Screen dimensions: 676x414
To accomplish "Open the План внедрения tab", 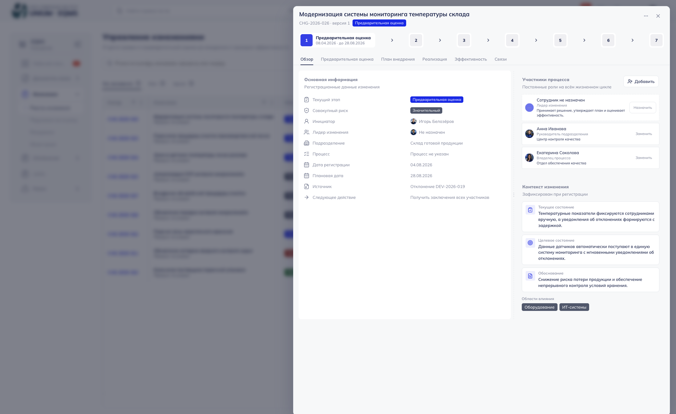I will pyautogui.click(x=398, y=59).
